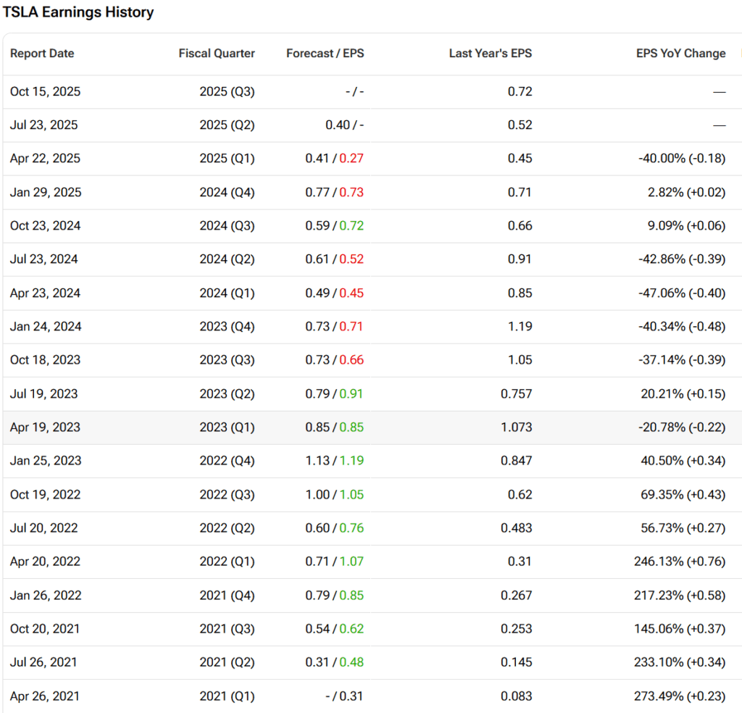Select the Apr 22, 2025 report date

46,159
